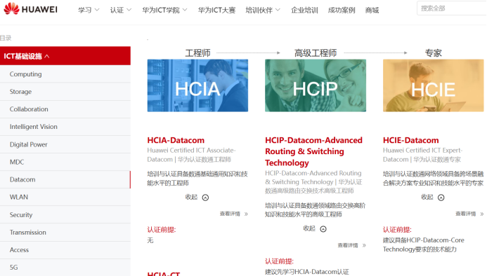Open HCIA-Datacom certification title link
This screenshot has width=487, height=276.
click(176, 140)
